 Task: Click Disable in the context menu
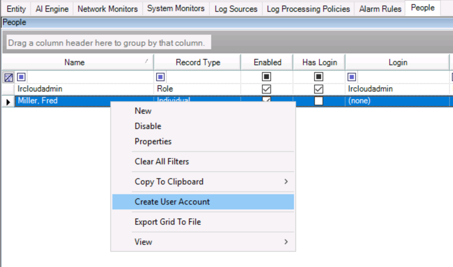click(x=148, y=126)
